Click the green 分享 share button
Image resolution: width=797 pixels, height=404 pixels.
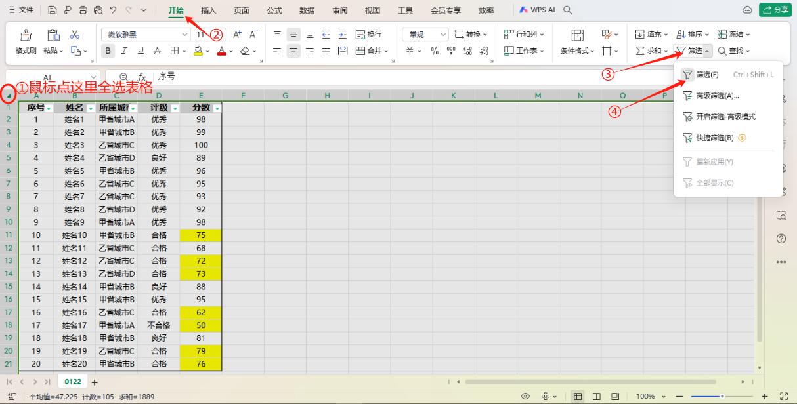pyautogui.click(x=775, y=10)
